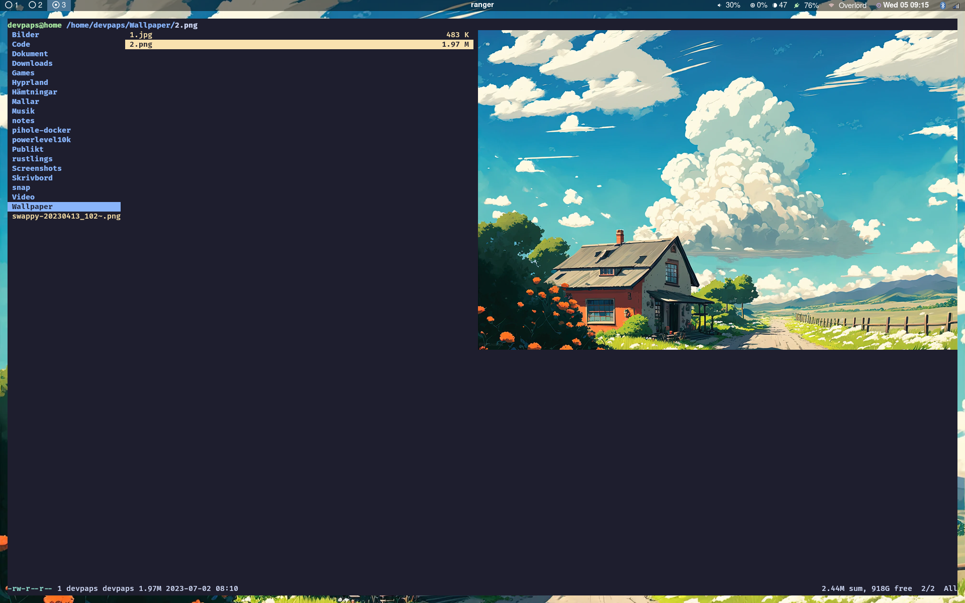Expand the powerlevel10k folder

pos(42,139)
